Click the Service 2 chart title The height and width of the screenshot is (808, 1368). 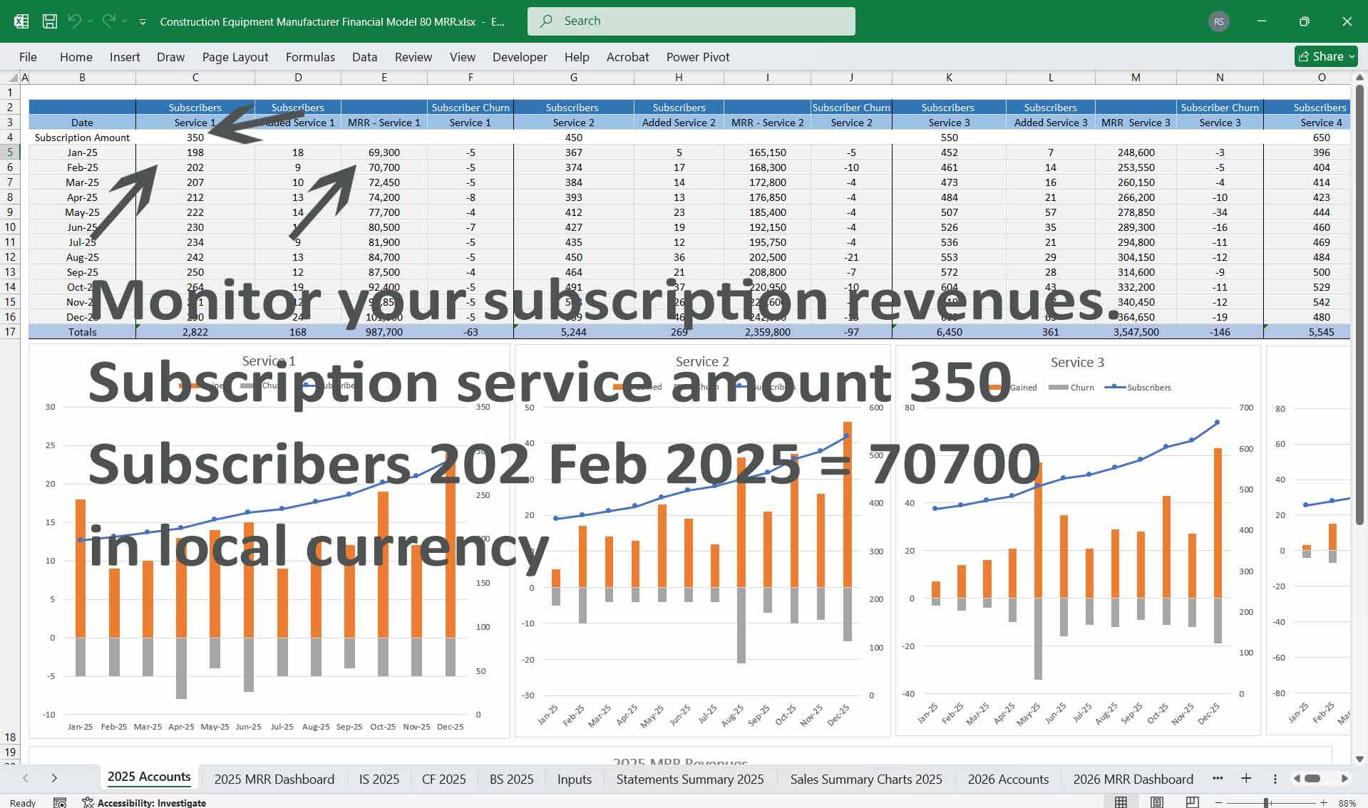[702, 361]
